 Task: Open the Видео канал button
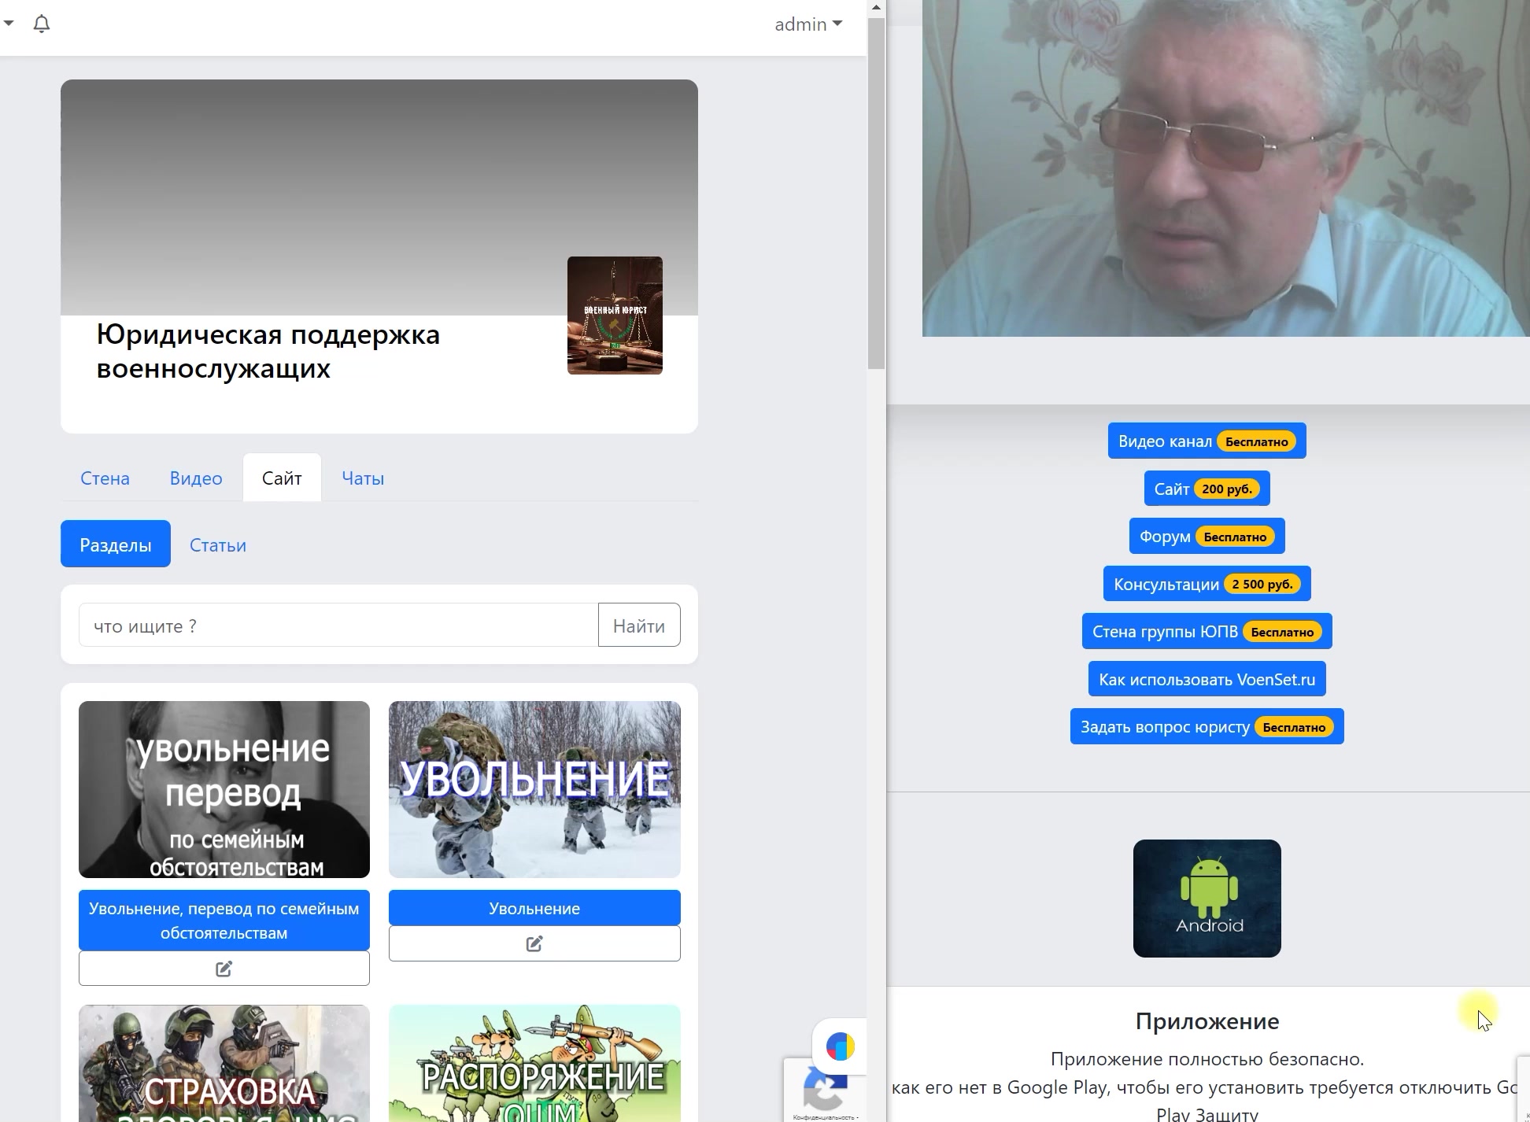pyautogui.click(x=1207, y=441)
